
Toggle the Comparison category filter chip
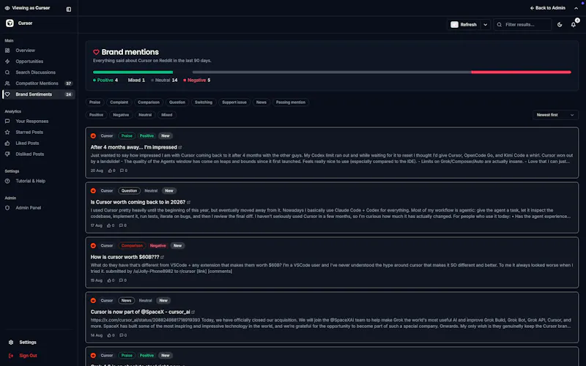pyautogui.click(x=149, y=102)
